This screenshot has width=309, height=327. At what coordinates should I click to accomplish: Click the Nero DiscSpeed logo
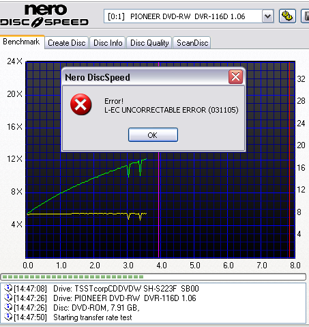coord(44,16)
